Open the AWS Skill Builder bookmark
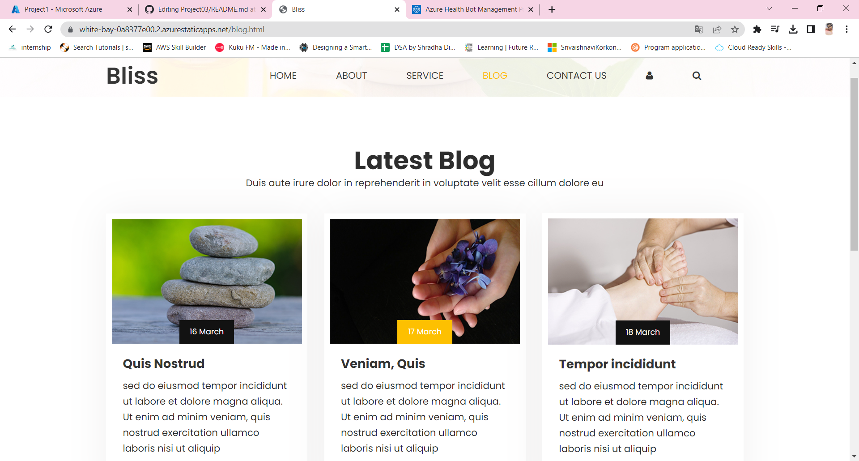Viewport: 859px width, 461px height. coord(174,47)
